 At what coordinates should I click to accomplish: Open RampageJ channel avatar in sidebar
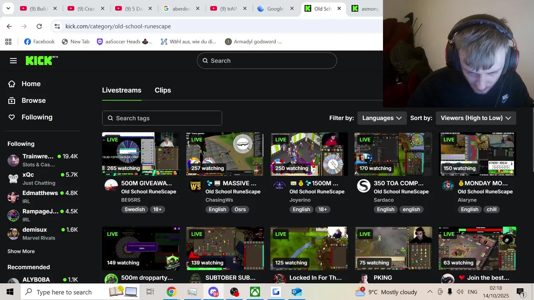click(13, 215)
